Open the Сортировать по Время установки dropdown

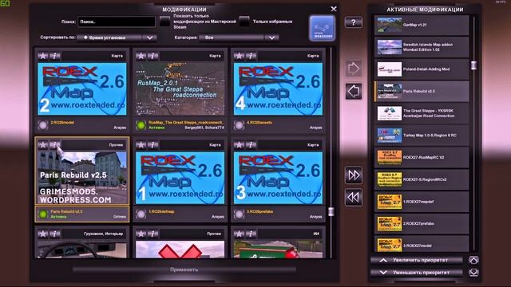117,37
